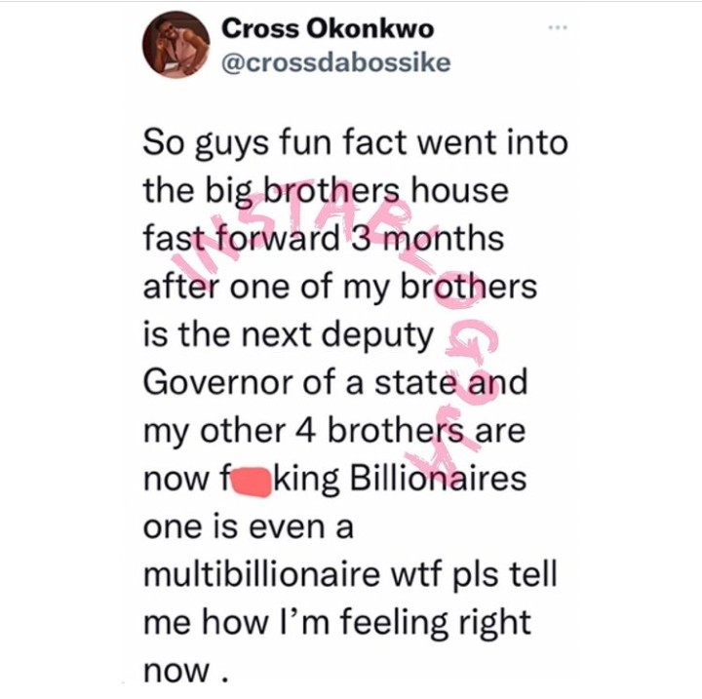The height and width of the screenshot is (699, 702).
Task: Click the text 'wtf pls tell'
Action: (x=475, y=574)
